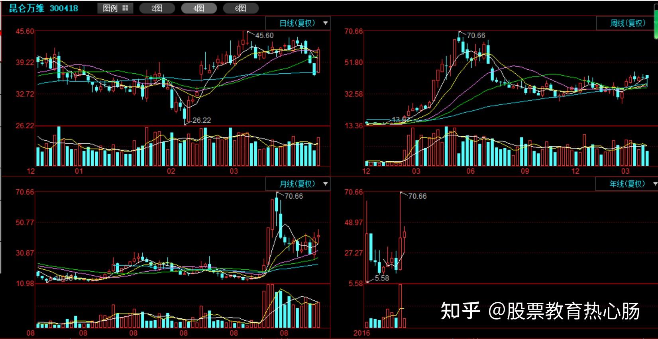Open the 图例 legend button
The image size is (658, 339).
[115, 8]
